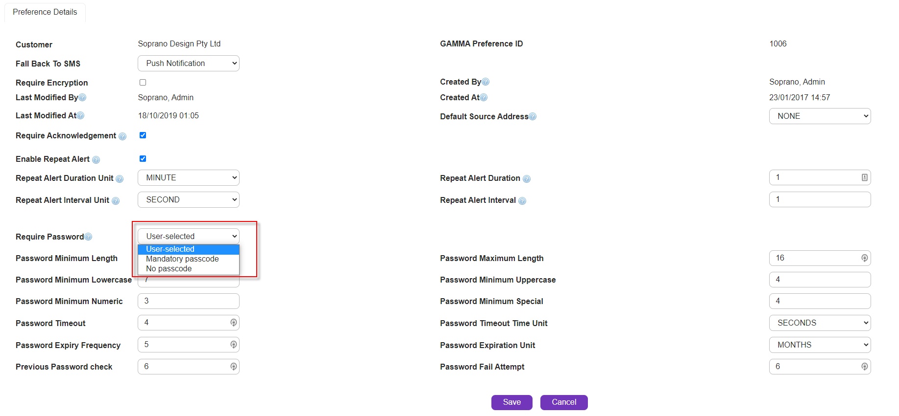
Task: Expand the Password Expiration Unit MONTHS dropdown
Action: (820, 345)
